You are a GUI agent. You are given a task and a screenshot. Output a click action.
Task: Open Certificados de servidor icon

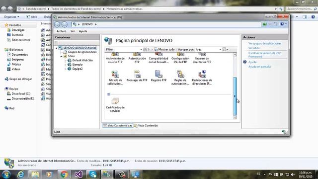point(115,105)
